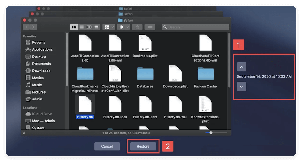Jump to later backup with down arrow

242,87
